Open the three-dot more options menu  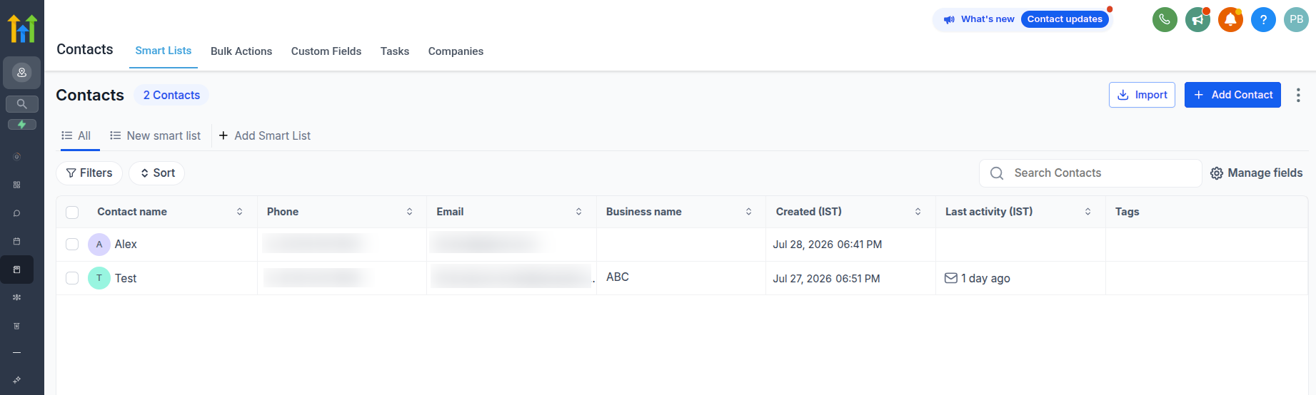(1298, 95)
